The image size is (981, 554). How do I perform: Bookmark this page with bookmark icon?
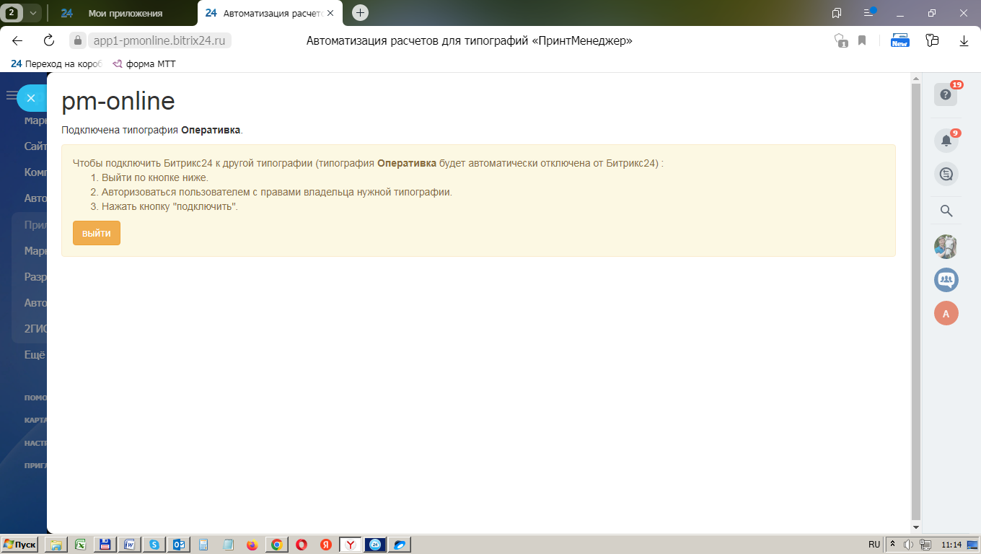click(x=862, y=41)
